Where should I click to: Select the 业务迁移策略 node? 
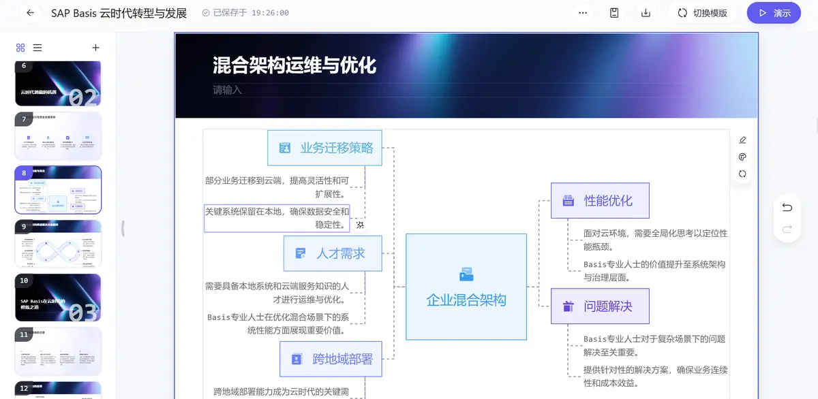click(x=324, y=148)
